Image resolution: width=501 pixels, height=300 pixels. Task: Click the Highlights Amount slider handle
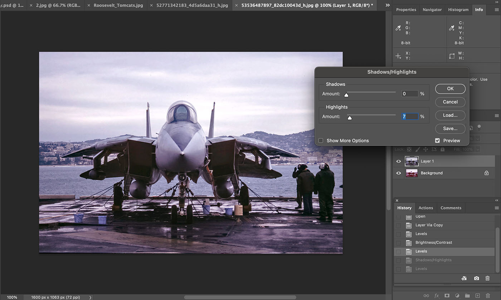350,118
